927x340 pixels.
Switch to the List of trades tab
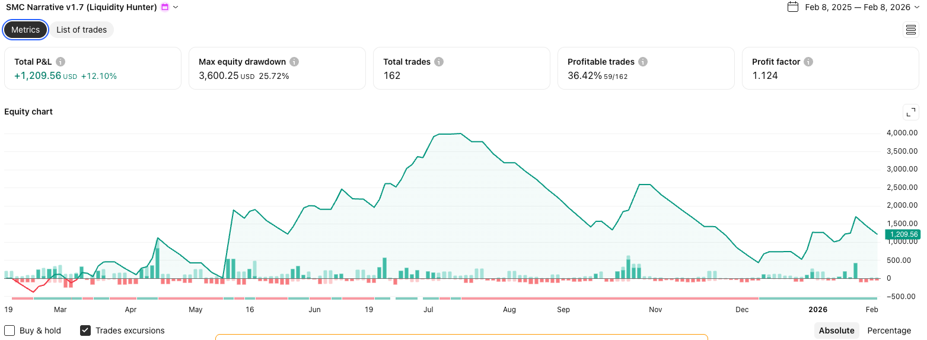(81, 30)
